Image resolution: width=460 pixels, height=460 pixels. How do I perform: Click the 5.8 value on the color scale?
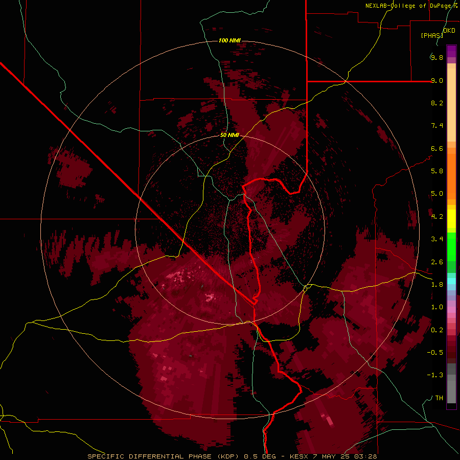[x=437, y=171]
